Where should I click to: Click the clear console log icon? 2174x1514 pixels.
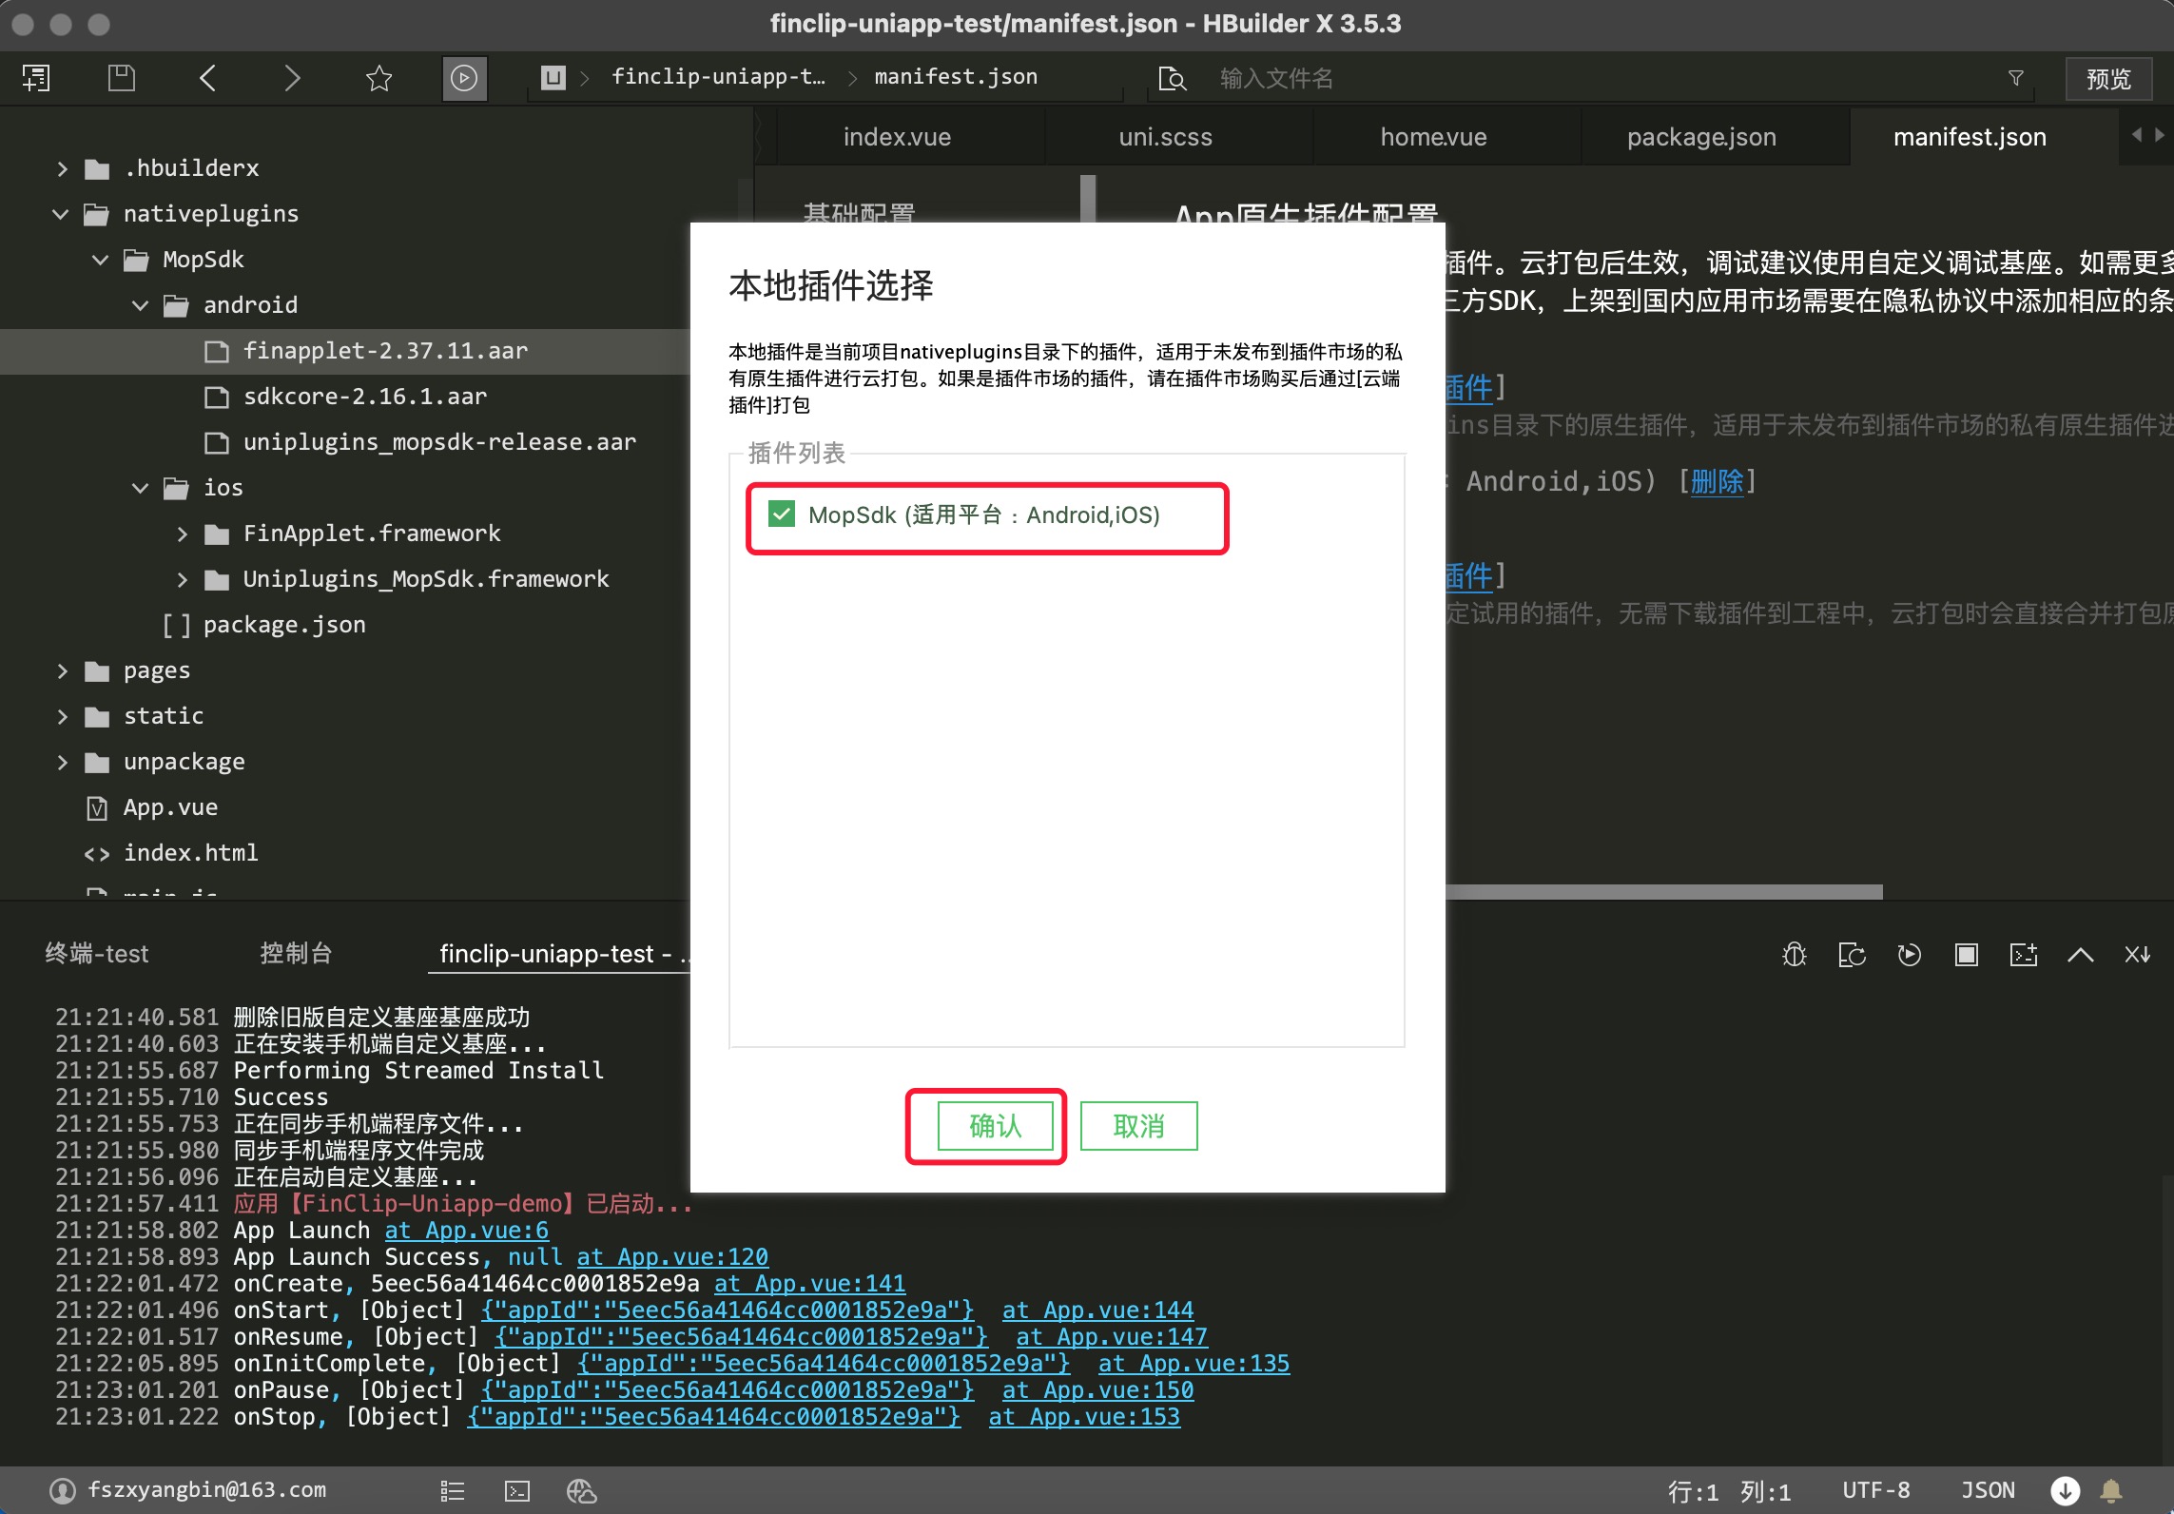coord(2137,954)
